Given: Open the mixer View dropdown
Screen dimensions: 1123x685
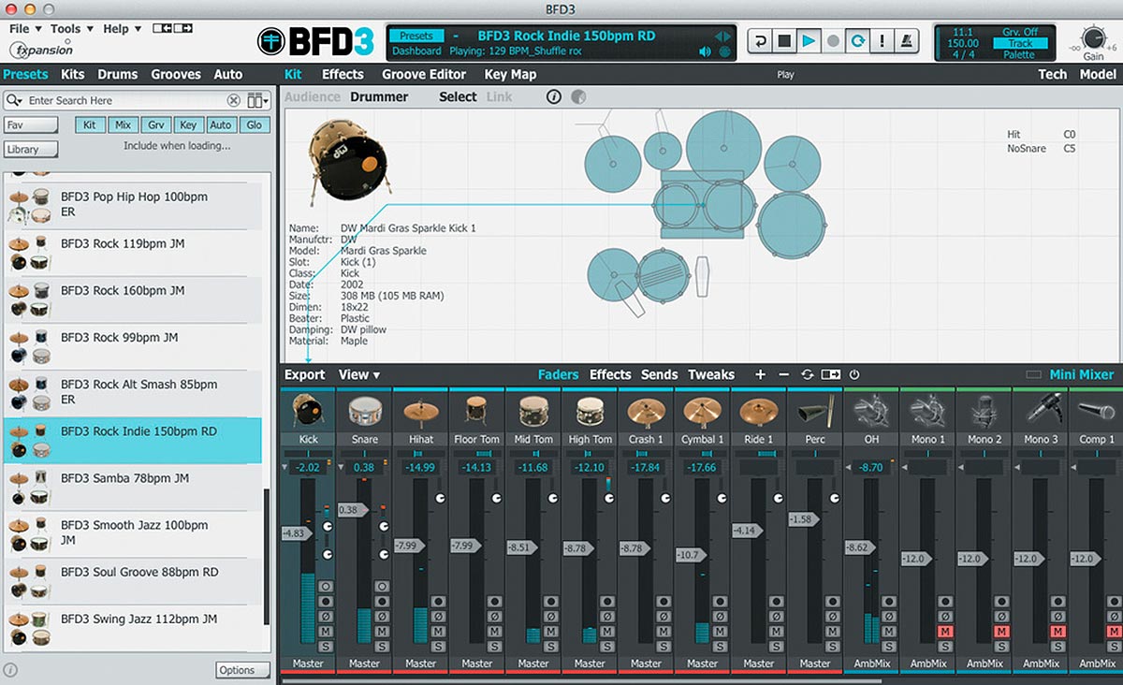Looking at the screenshot, I should [359, 374].
